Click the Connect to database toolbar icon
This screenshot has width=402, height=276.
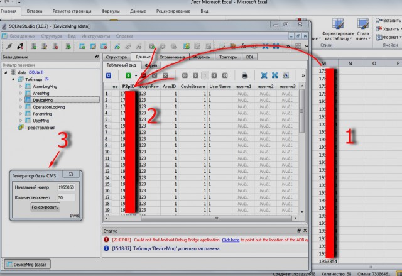pyautogui.click(x=9, y=46)
